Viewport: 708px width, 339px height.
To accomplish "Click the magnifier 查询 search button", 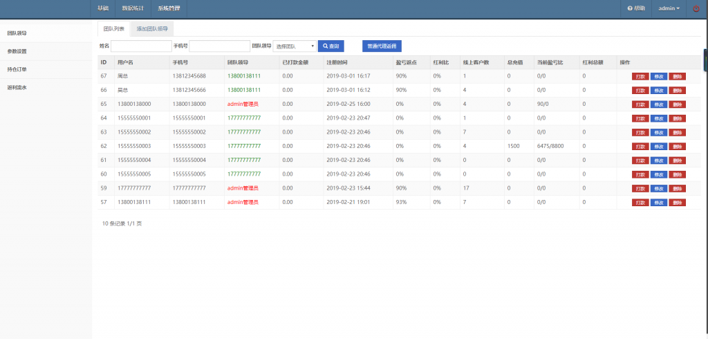I will 330,46.
